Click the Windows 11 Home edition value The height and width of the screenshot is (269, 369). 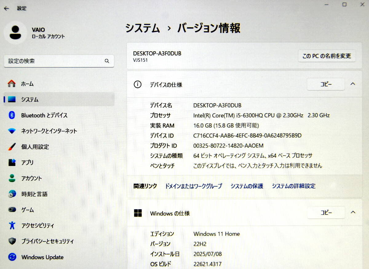point(216,234)
